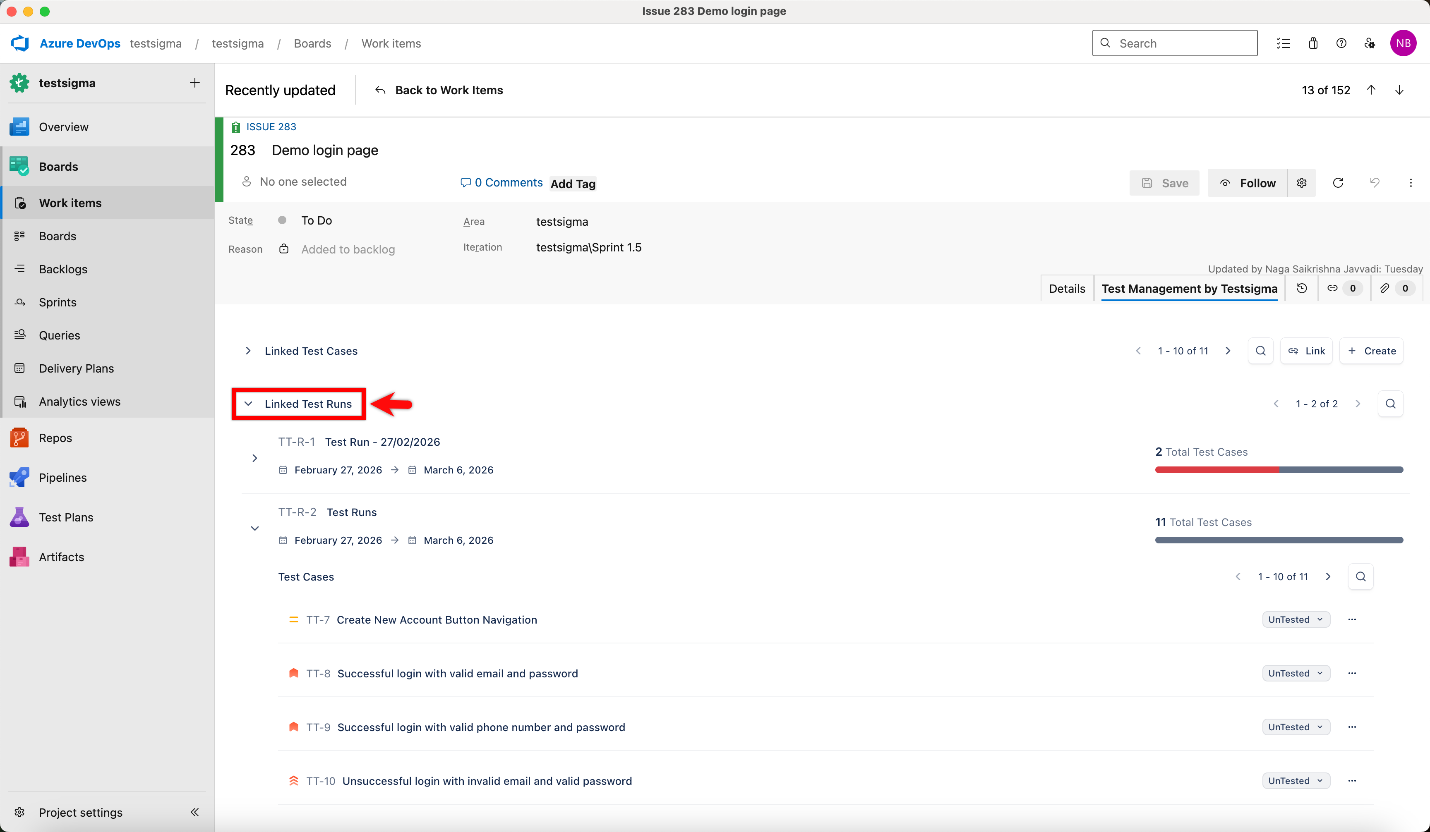Open Sprints in the sidebar
The height and width of the screenshot is (832, 1430).
[108, 302]
